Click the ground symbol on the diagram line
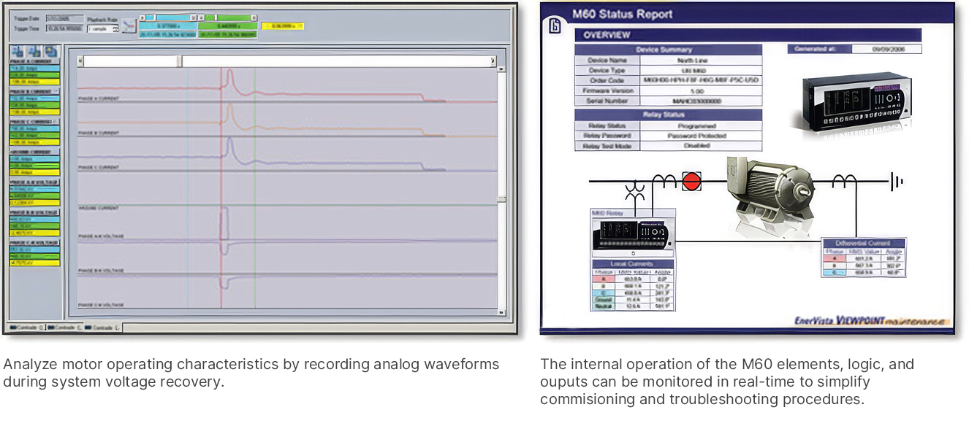This screenshot has width=969, height=426. (x=897, y=182)
